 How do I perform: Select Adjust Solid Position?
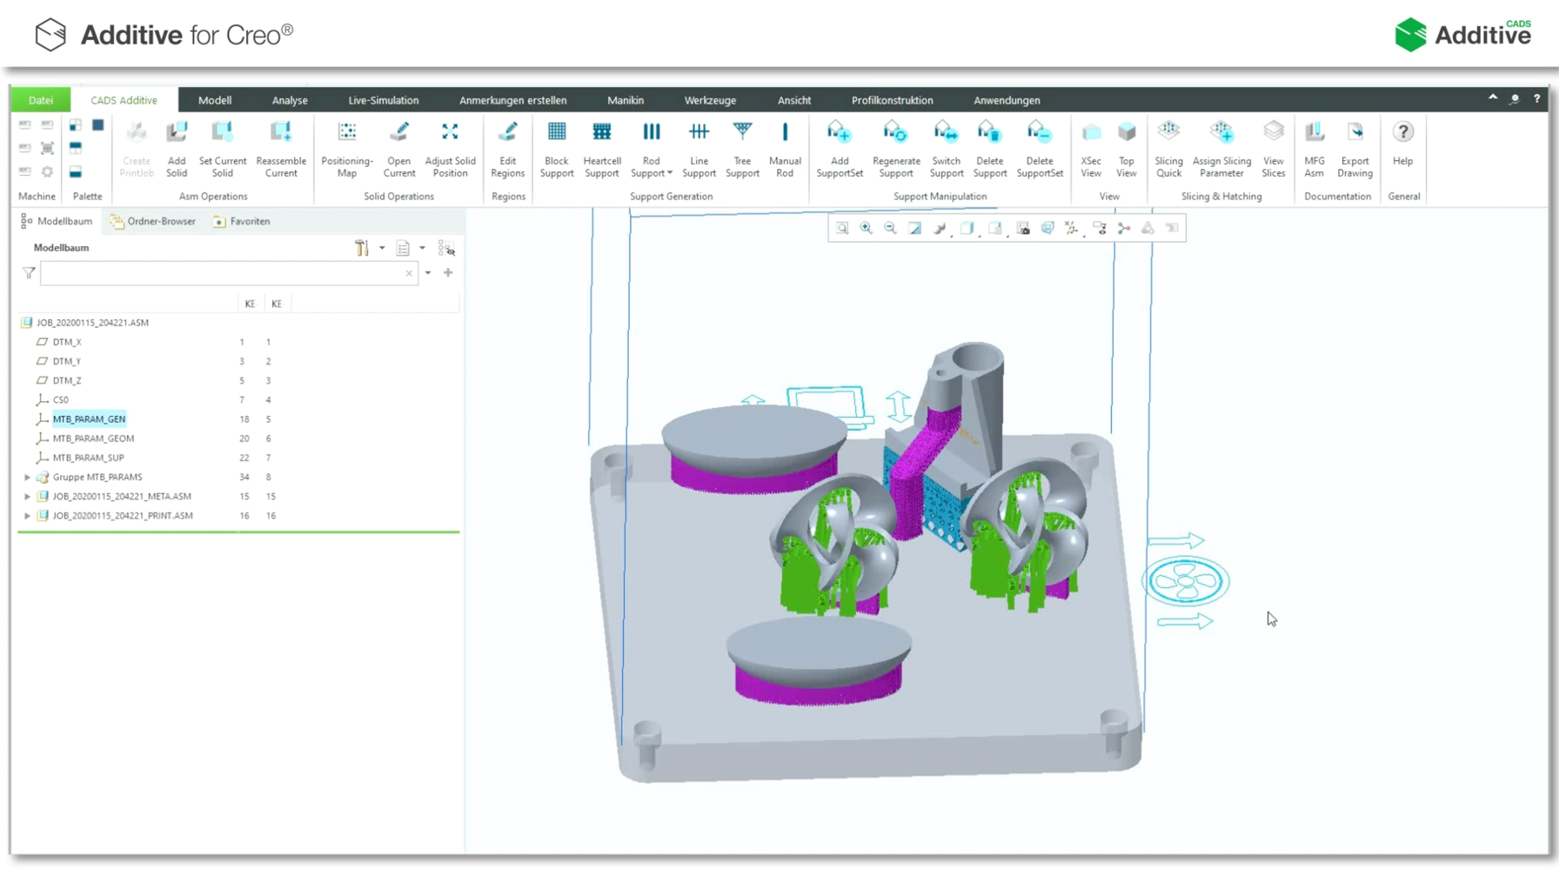[450, 150]
